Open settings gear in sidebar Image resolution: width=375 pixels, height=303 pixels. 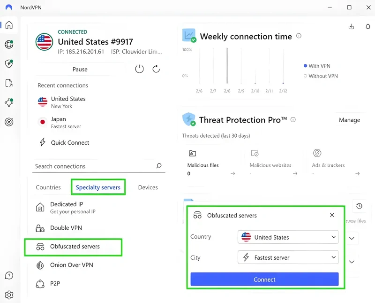coord(9,295)
